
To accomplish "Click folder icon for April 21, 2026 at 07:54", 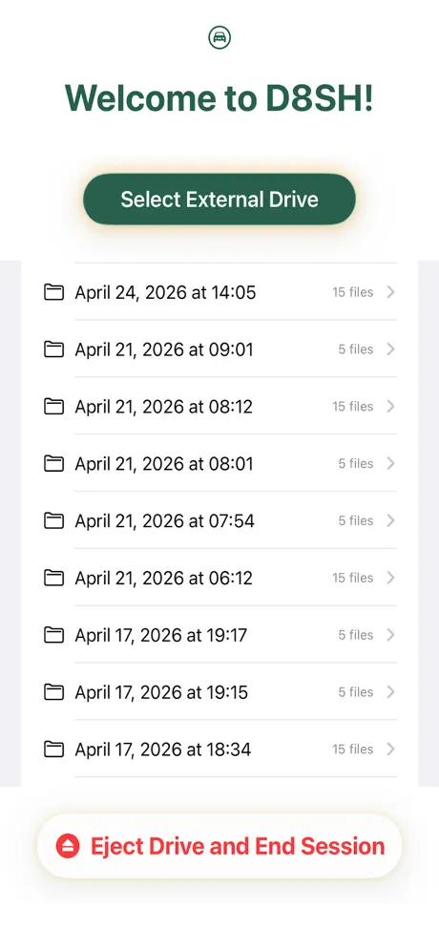I will pyautogui.click(x=54, y=520).
